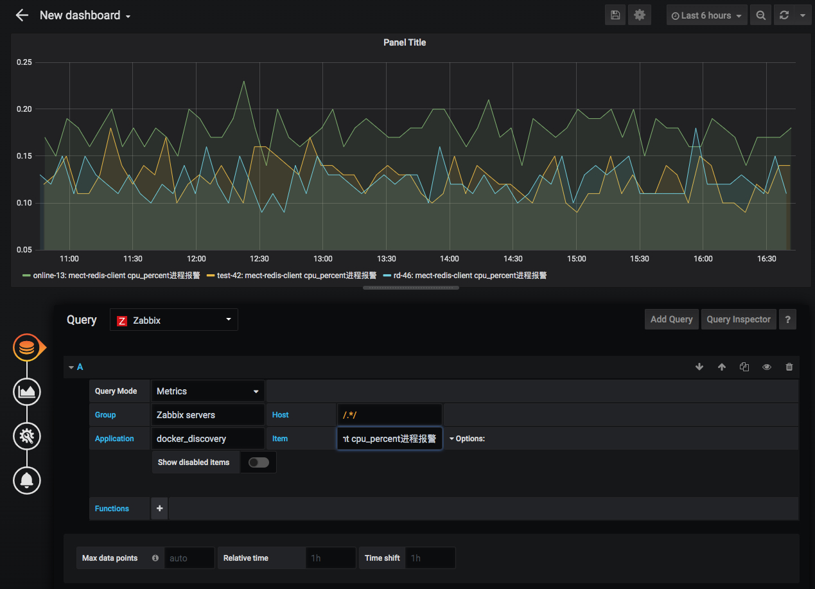Toggle Show disabled items switch
The height and width of the screenshot is (589, 815).
[x=259, y=462]
